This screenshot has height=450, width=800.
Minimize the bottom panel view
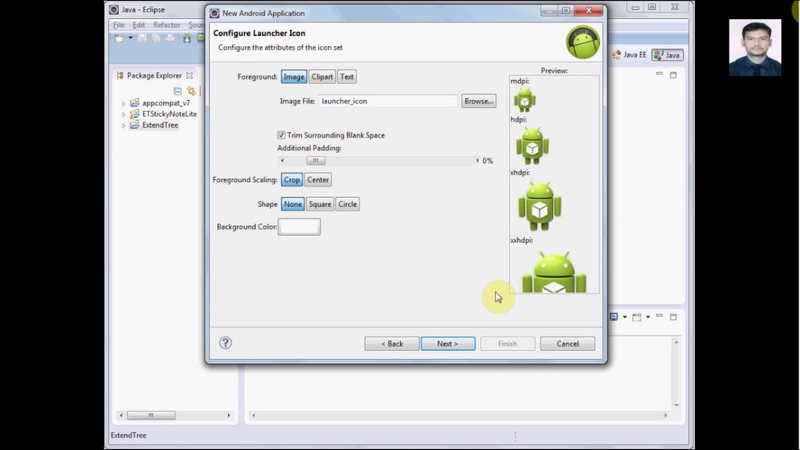pyautogui.click(x=659, y=317)
